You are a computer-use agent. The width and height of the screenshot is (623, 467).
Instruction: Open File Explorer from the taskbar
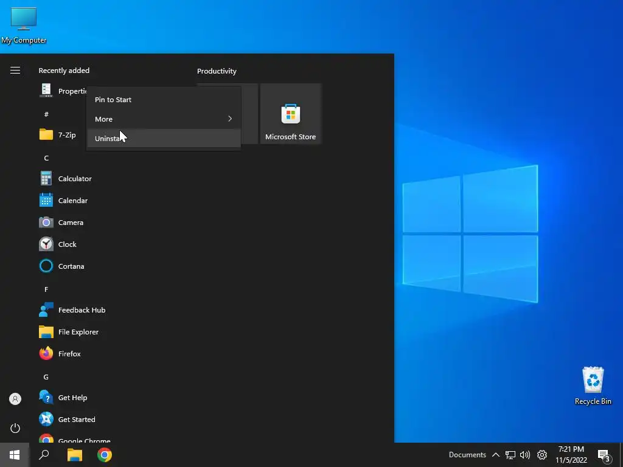point(75,455)
